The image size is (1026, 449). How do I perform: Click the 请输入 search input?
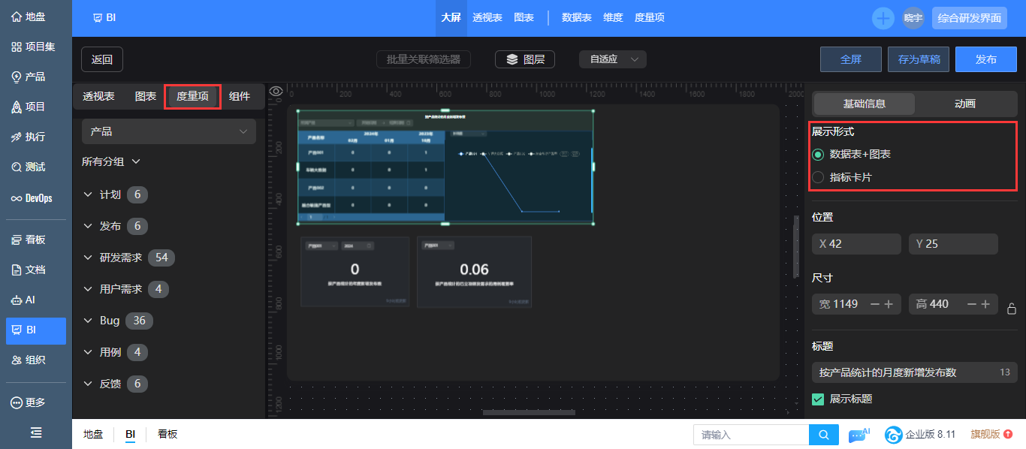751,435
